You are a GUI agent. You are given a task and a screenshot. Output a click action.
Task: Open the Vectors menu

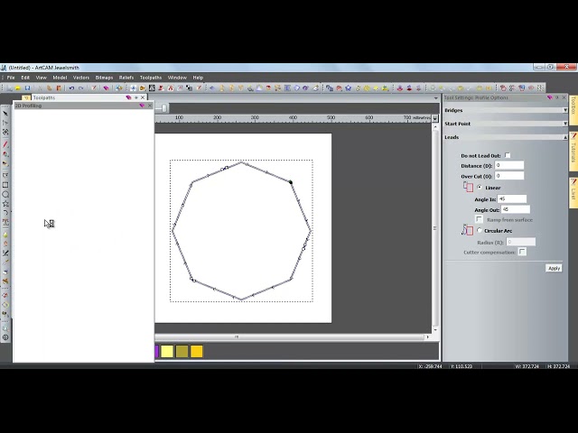[81, 78]
